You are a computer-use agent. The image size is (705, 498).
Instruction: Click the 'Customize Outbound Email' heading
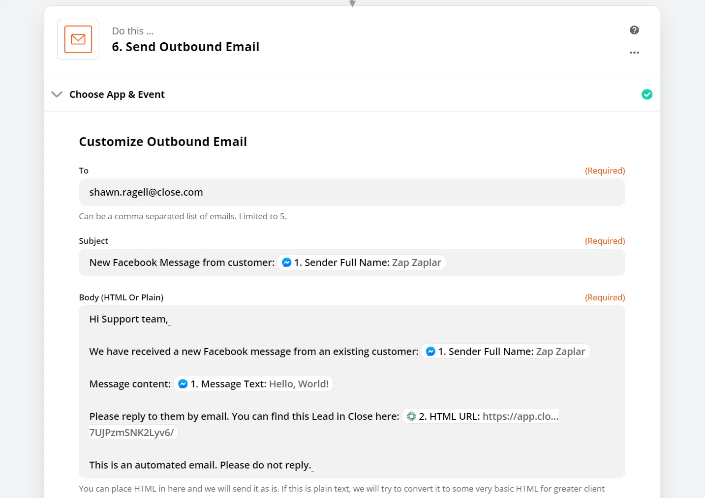pyautogui.click(x=163, y=142)
